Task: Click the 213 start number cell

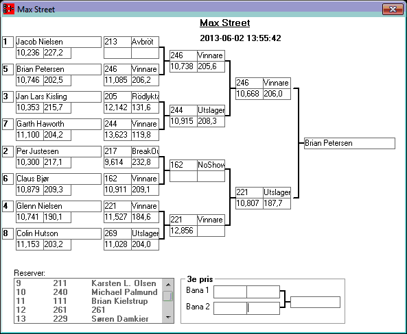Action: click(x=117, y=42)
